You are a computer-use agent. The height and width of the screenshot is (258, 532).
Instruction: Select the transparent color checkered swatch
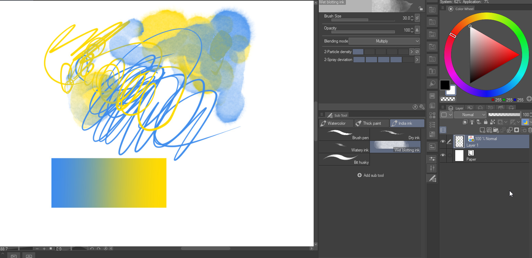448,99
